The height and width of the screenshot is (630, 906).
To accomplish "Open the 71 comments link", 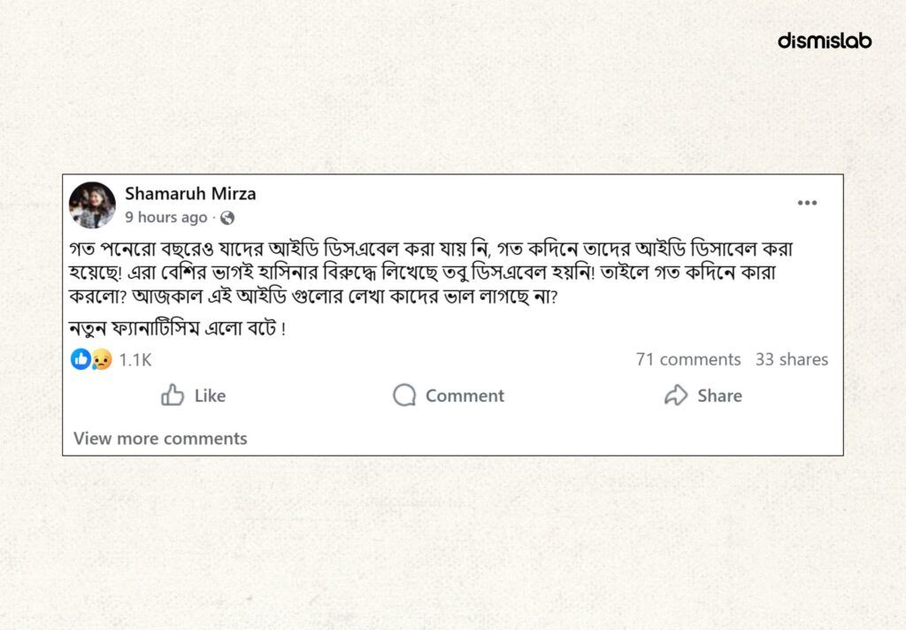I will [x=688, y=359].
